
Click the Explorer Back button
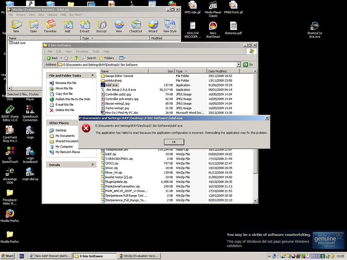(52, 58)
